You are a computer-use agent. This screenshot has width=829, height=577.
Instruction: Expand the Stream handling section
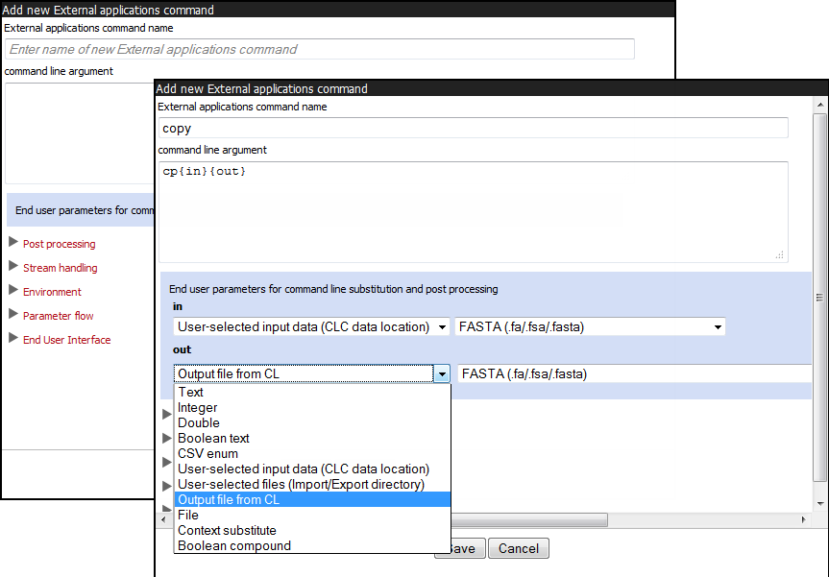[60, 268]
